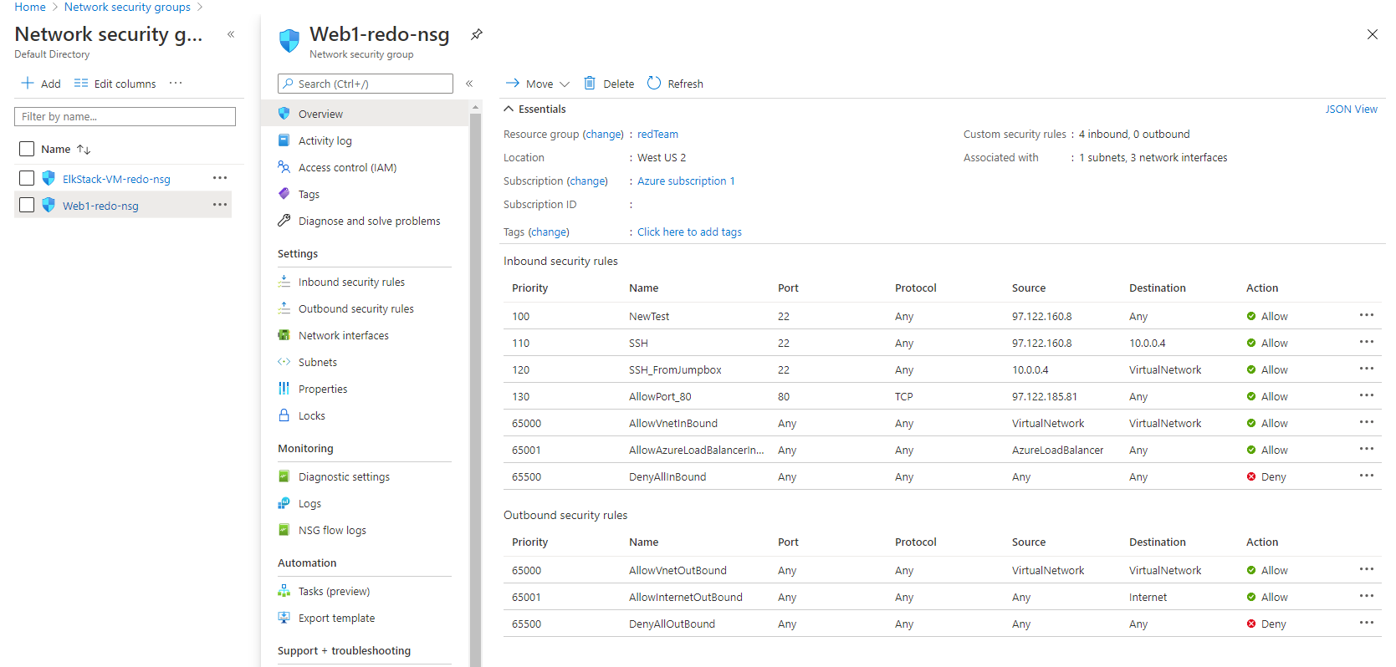Click the Inbound security rules icon
The image size is (1396, 667).
[x=284, y=282]
